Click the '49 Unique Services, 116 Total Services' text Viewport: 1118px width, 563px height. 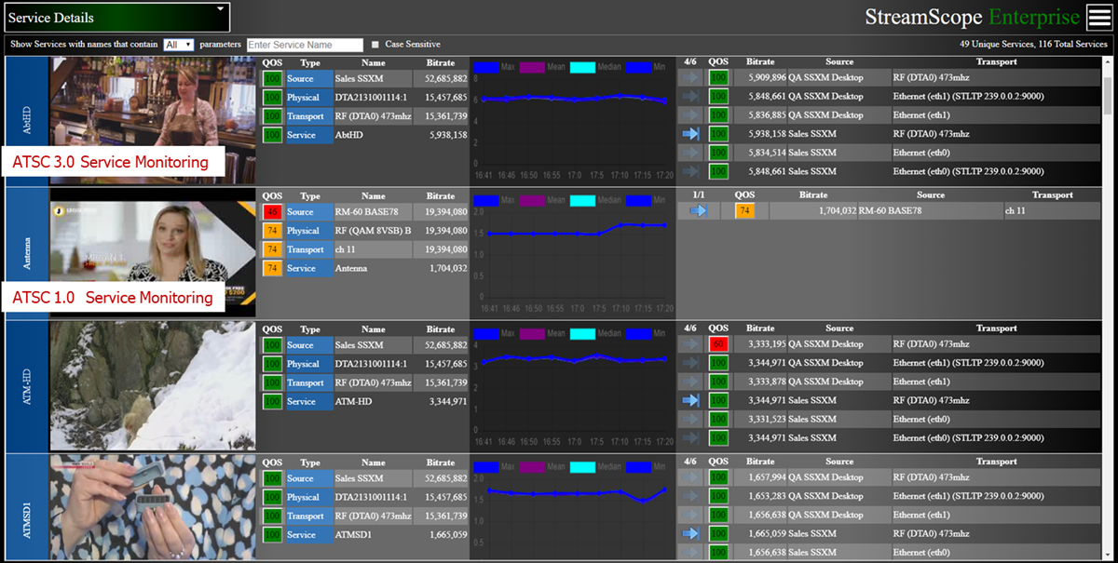[1033, 44]
